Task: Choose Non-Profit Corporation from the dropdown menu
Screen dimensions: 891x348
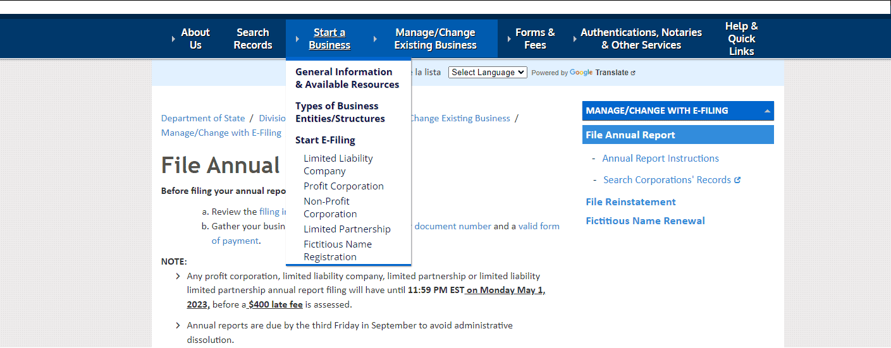Action: tap(330, 208)
